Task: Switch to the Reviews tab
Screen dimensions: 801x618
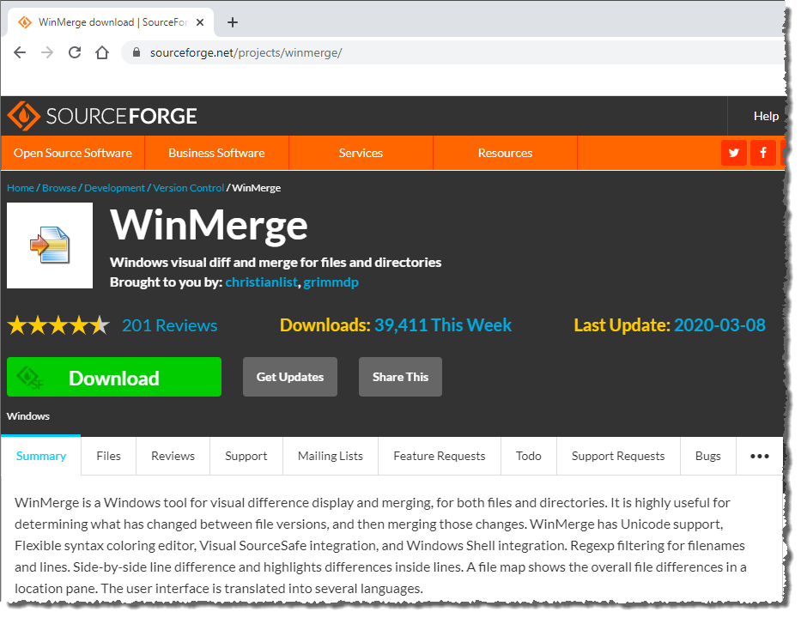Action: pyautogui.click(x=173, y=456)
